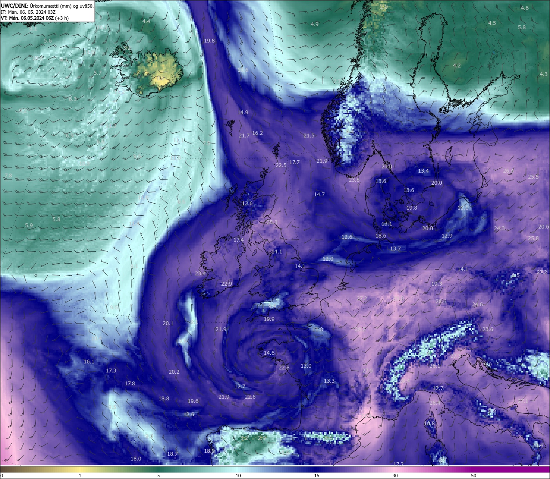The image size is (550, 479).
Task: Click the 4.2 value over Finland
Action: coord(457,65)
